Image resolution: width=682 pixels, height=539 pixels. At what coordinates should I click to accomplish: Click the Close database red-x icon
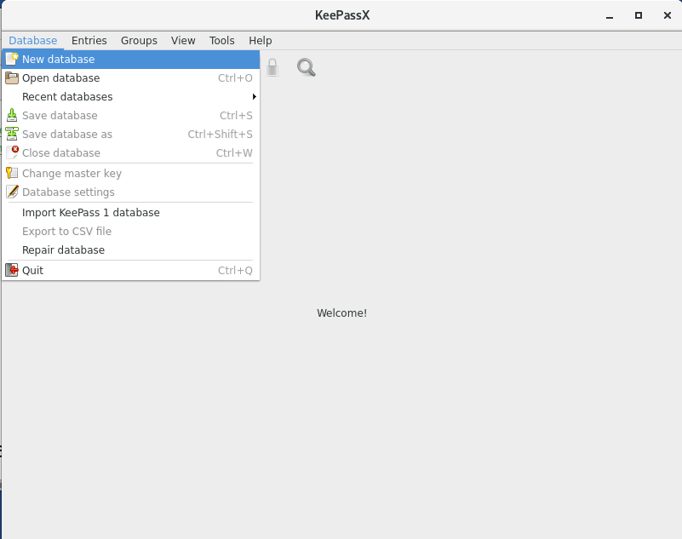pyautogui.click(x=12, y=152)
